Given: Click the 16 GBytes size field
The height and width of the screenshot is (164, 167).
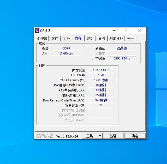Looking at the screenshot, I should tap(66, 53).
